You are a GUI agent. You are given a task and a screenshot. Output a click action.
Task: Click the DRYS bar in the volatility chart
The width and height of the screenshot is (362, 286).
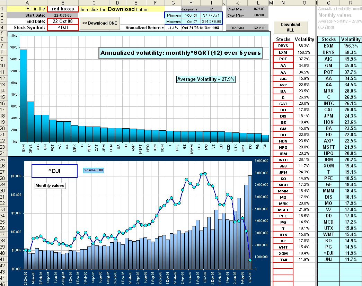[x=31, y=122]
